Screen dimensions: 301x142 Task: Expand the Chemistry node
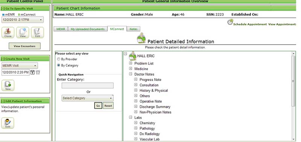coord(136,123)
